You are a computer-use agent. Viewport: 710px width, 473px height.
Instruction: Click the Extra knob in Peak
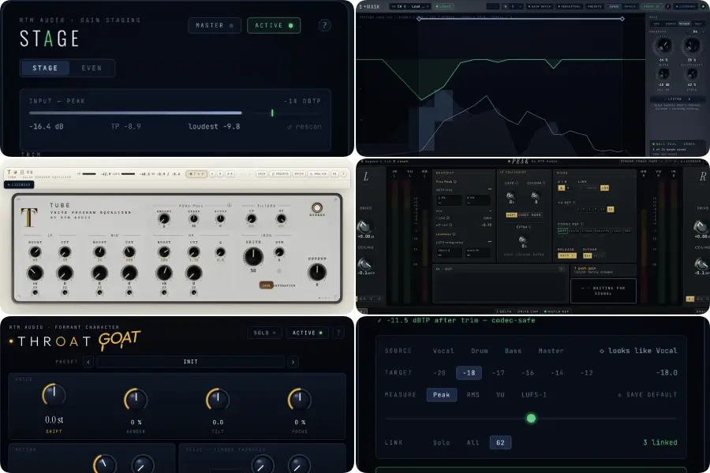pos(522,240)
